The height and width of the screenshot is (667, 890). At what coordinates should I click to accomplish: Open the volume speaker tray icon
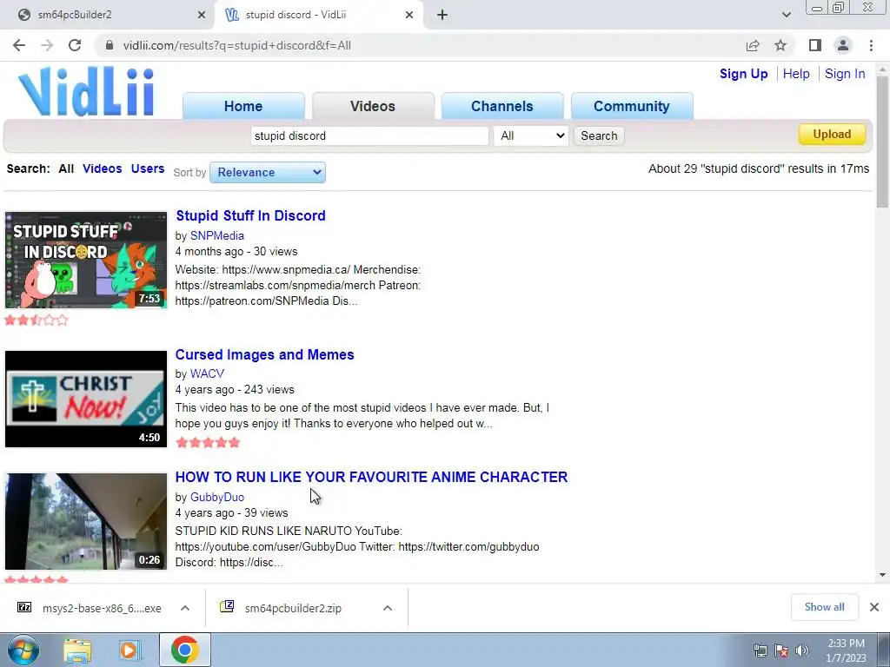[802, 650]
